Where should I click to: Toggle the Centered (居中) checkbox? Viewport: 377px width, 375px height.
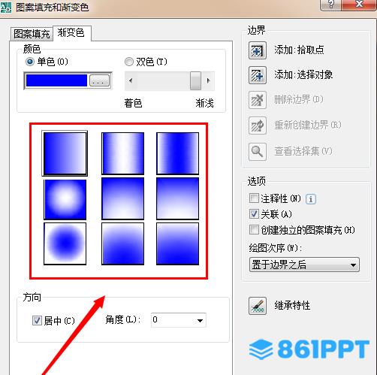[37, 320]
